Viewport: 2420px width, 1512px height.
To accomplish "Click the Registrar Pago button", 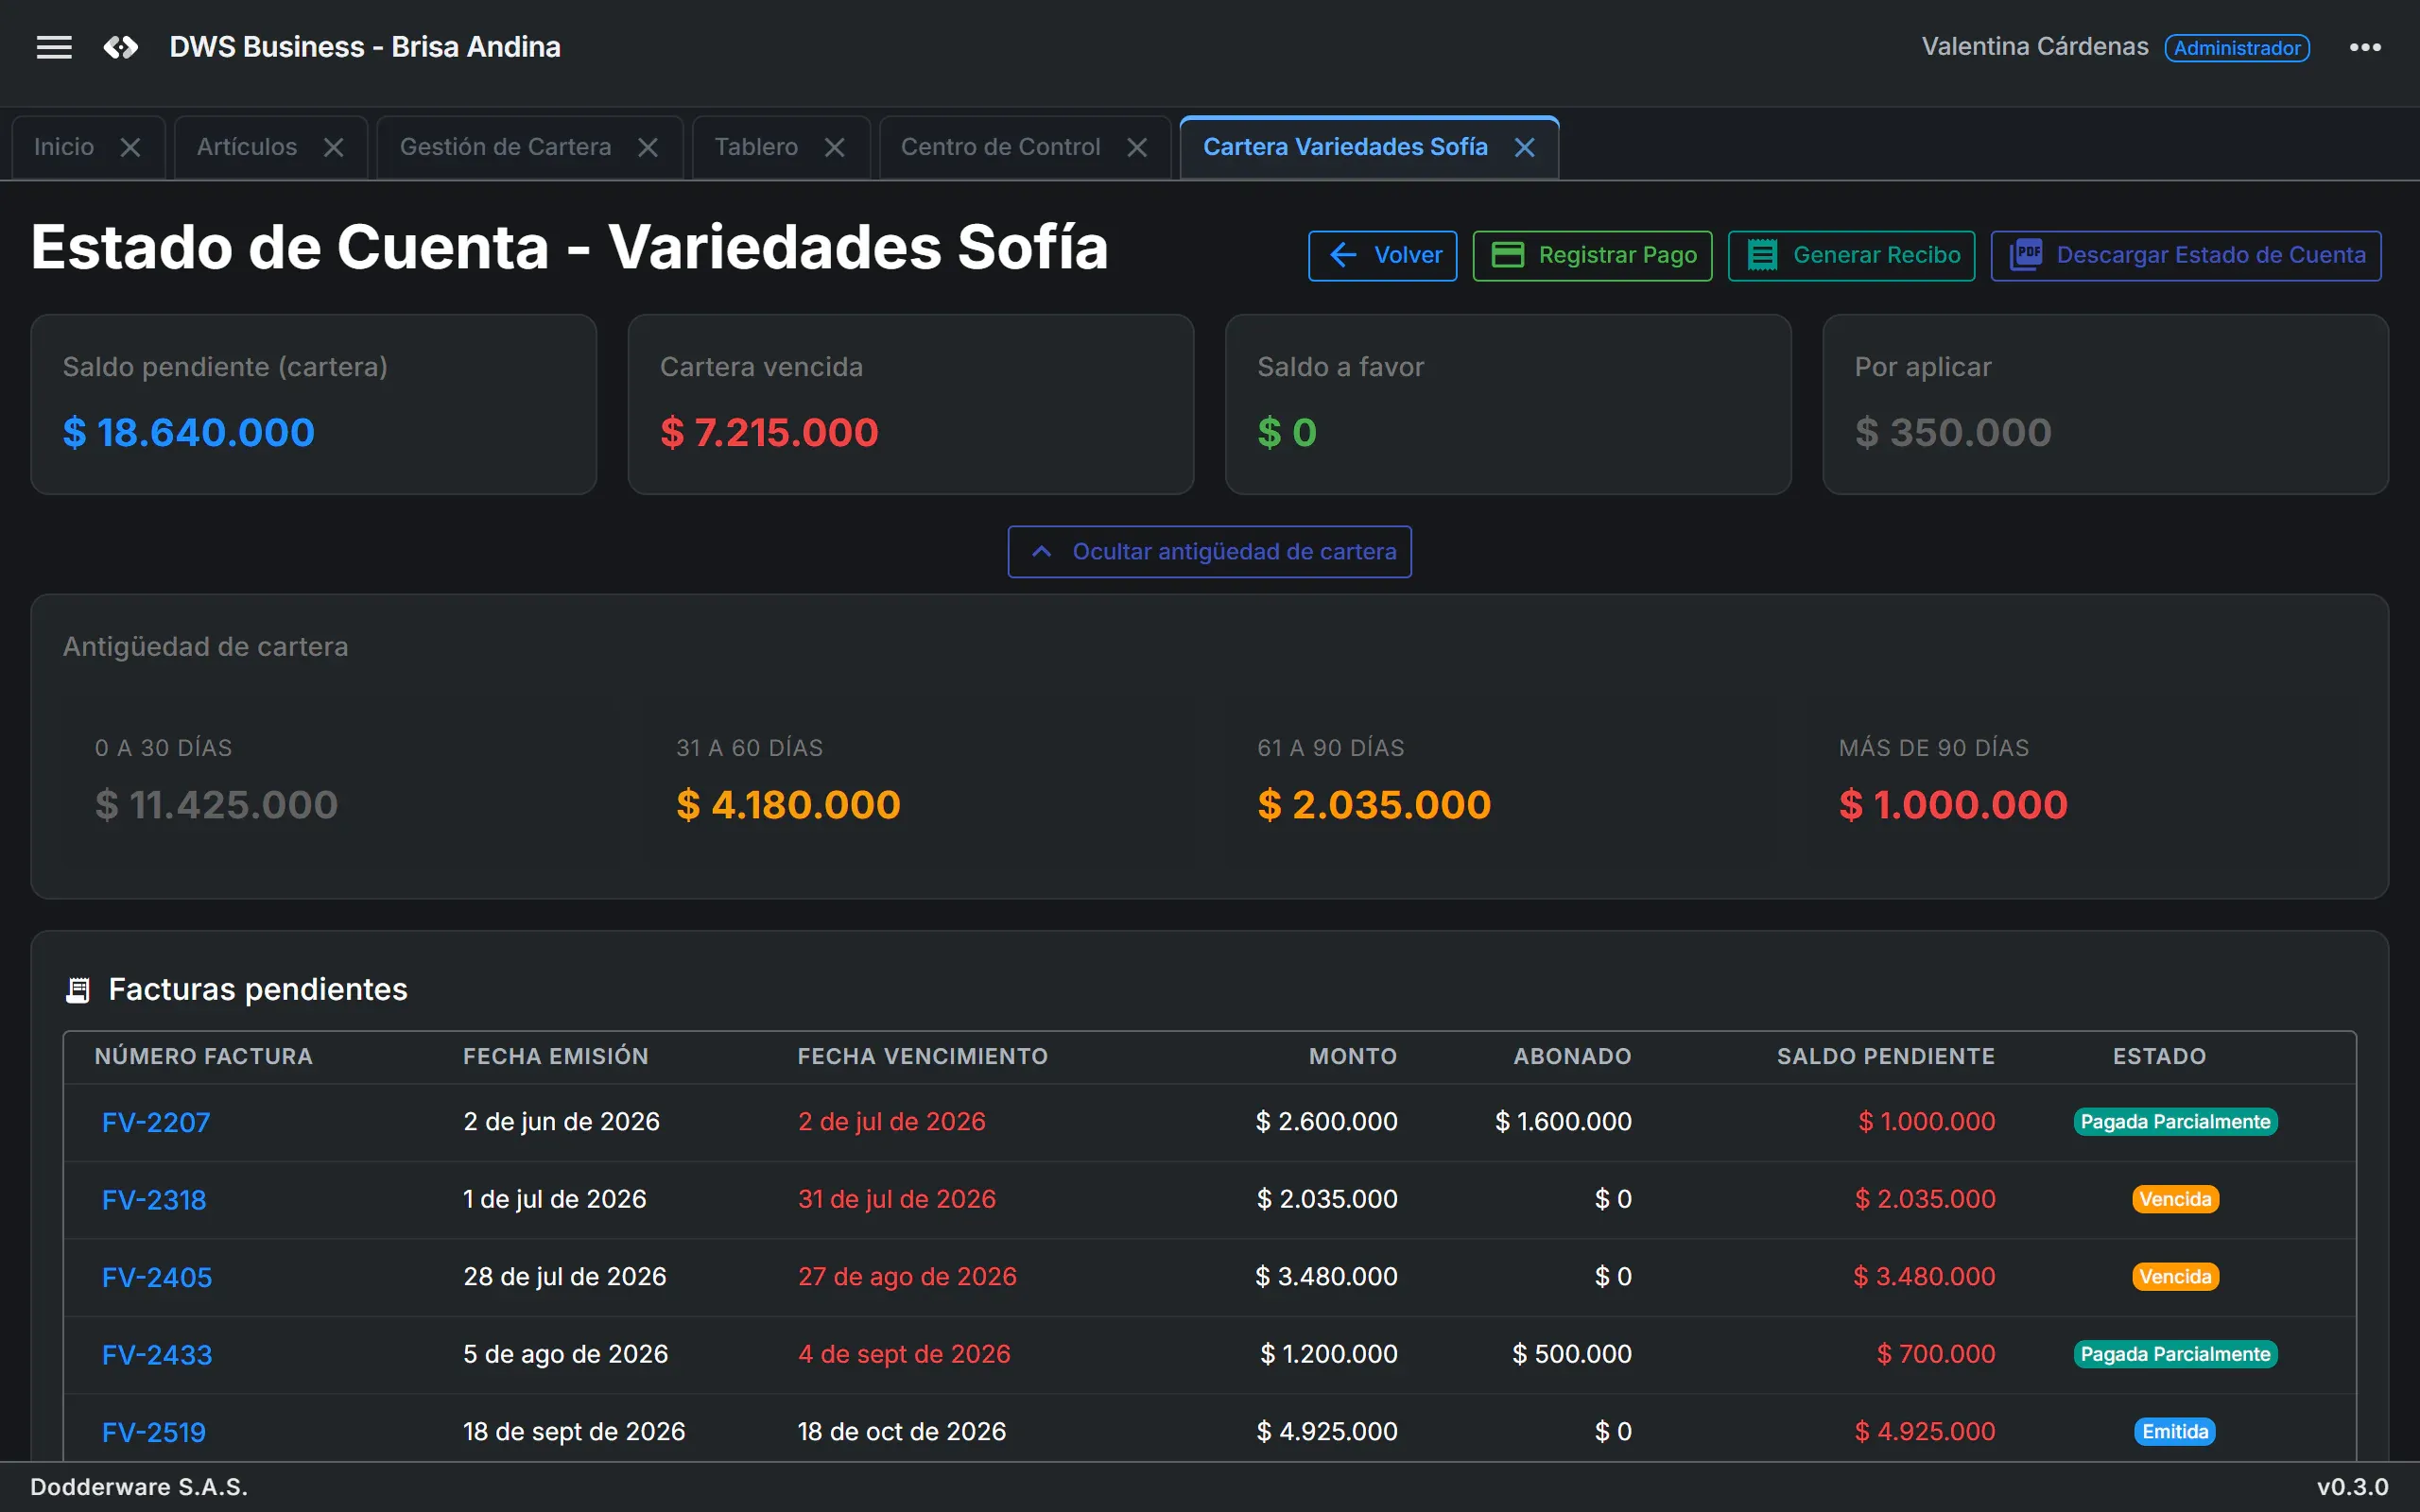I will tap(1592, 256).
